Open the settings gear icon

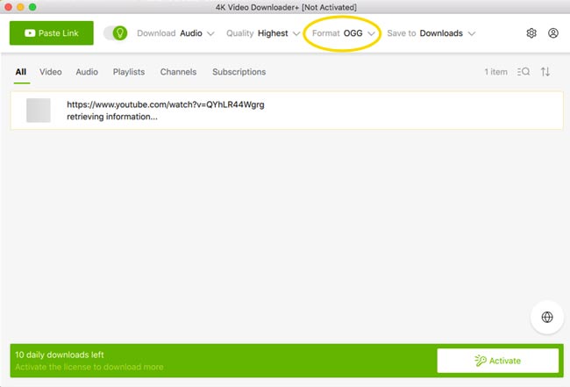pos(531,33)
